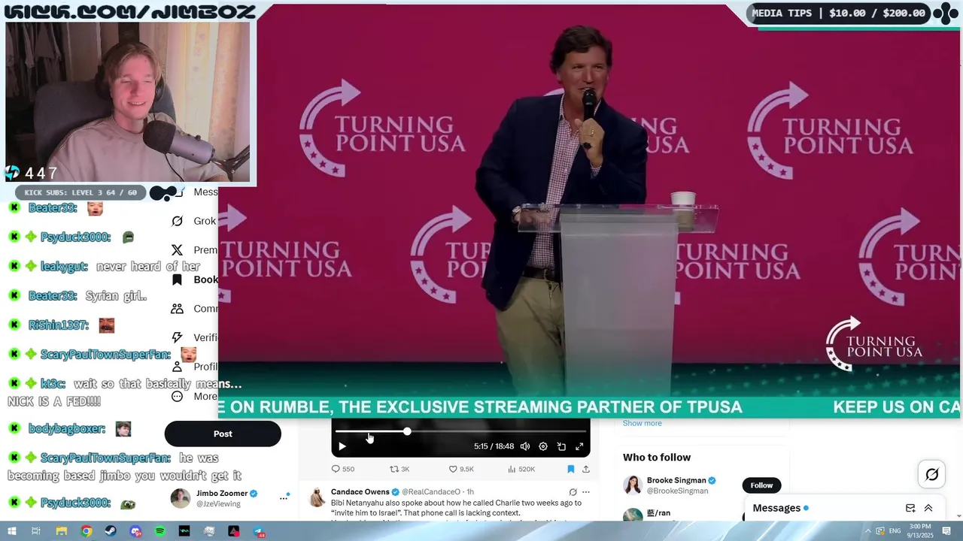Enter fullscreen on the video player

point(579,446)
